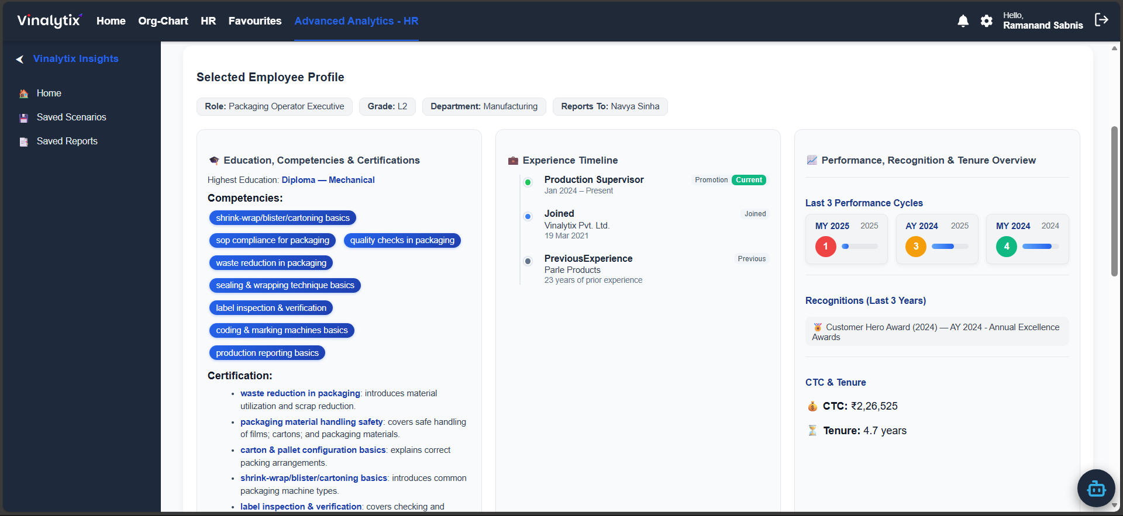Open Favourites in top navigation

(x=255, y=21)
